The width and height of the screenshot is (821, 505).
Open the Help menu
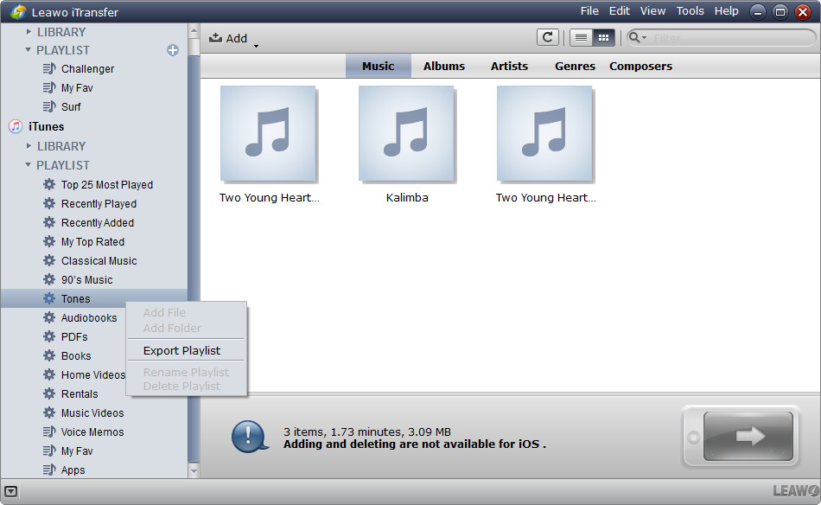726,11
